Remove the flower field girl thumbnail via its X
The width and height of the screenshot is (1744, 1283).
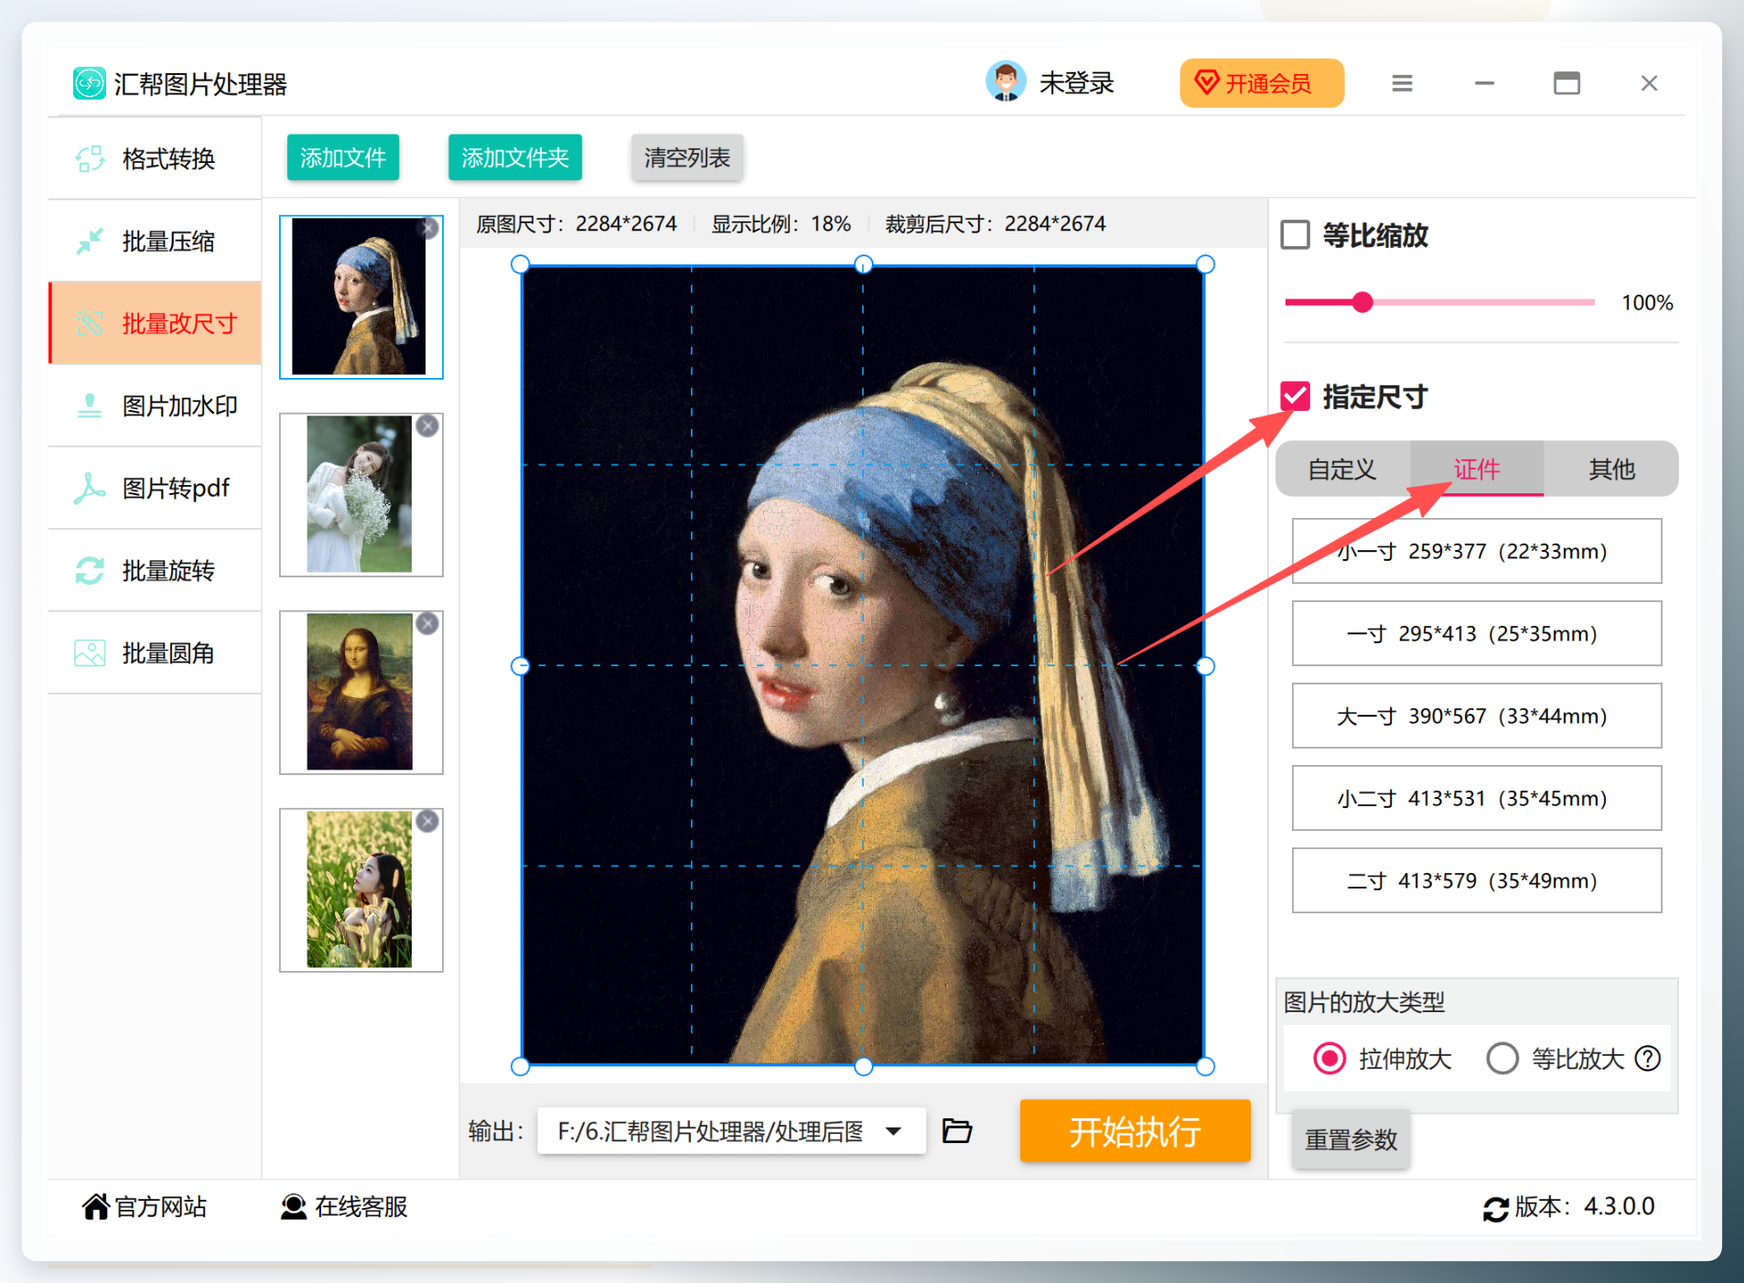427,821
